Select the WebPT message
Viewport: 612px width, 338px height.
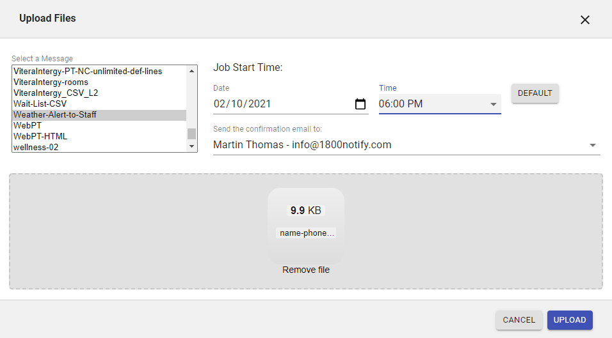coord(28,126)
